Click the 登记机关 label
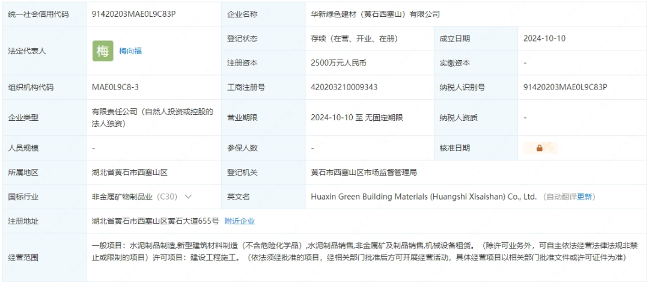The width and height of the screenshot is (649, 285). pyautogui.click(x=242, y=173)
